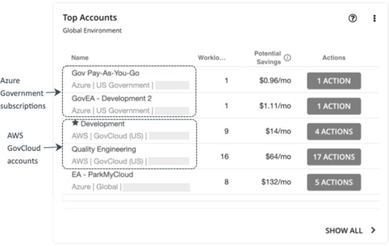Open 17 ACTIONS for Quality Engineering
Image resolution: width=389 pixels, height=246 pixels.
(x=334, y=157)
